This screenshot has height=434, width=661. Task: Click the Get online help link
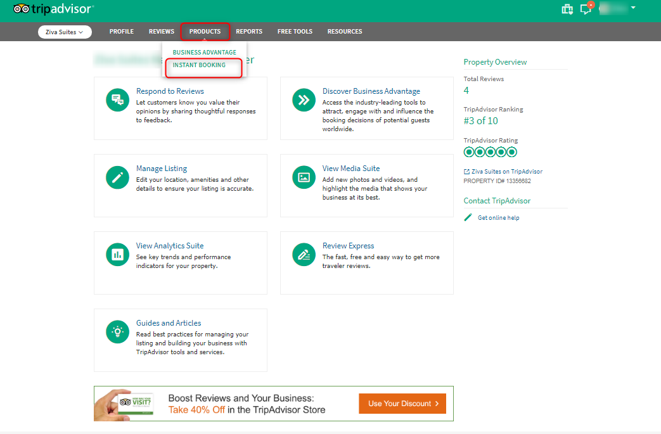coord(498,218)
